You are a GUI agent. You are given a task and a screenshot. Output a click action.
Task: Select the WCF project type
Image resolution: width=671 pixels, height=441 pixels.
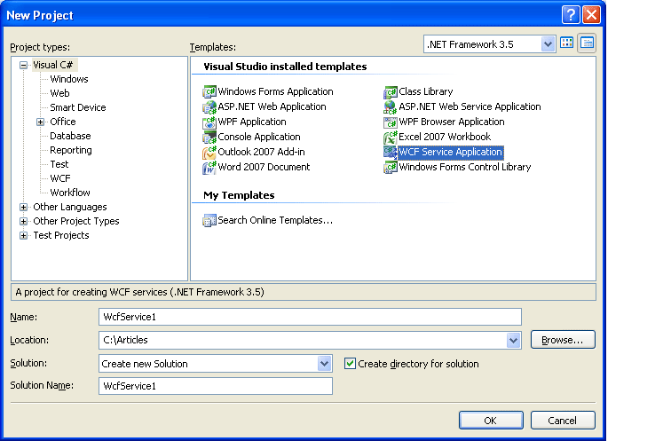60,178
